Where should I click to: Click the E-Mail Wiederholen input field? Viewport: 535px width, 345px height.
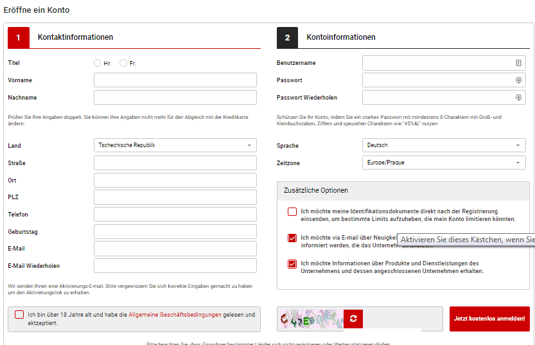coord(175,265)
